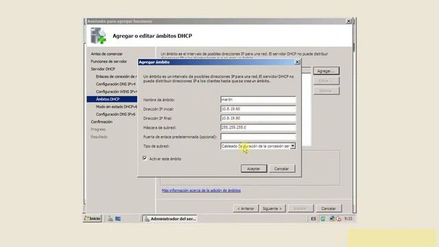Close the Agregar ámbito dialog
The width and height of the screenshot is (439, 247).
pyautogui.click(x=297, y=62)
